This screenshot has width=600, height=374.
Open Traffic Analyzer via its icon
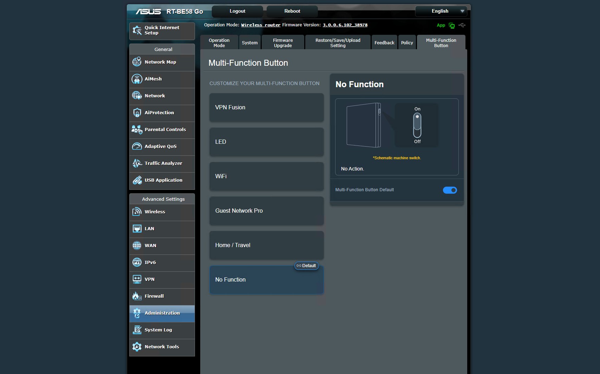tap(137, 163)
